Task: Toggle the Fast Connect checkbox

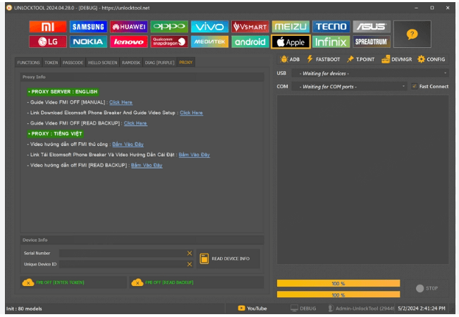Action: 414,86
